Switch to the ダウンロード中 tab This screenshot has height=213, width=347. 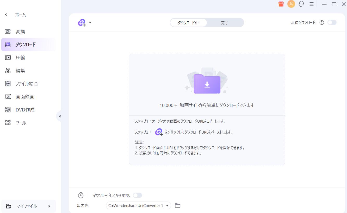point(188,23)
